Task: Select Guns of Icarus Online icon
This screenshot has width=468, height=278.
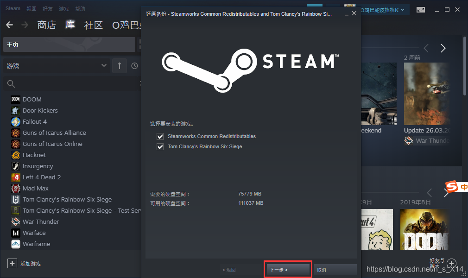Action: tap(15, 144)
